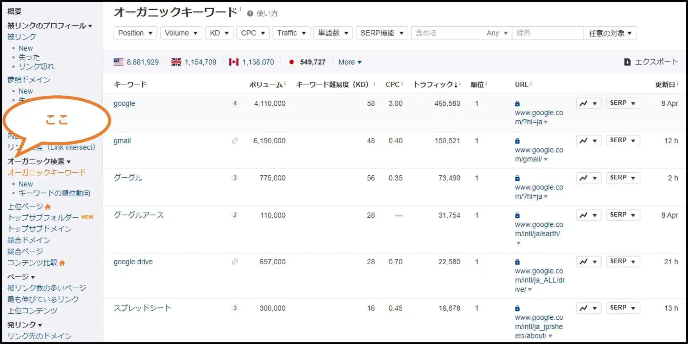Open 被リンク in the sidebar

coord(22,37)
